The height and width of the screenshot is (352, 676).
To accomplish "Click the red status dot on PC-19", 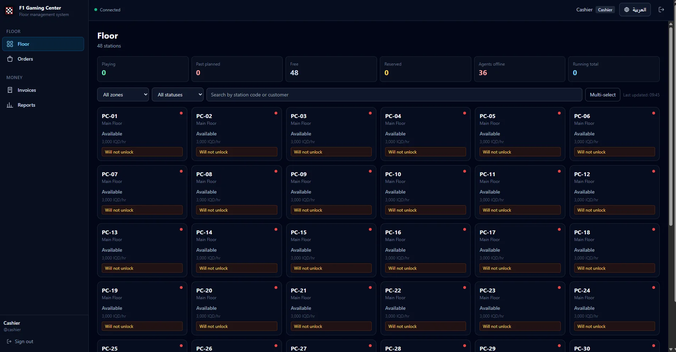I will point(181,287).
